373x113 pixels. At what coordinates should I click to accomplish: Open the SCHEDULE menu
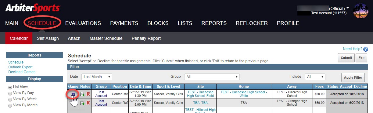pos(42,23)
